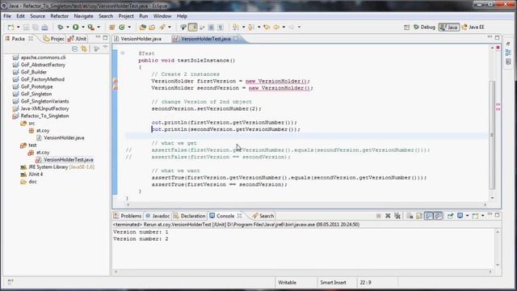
Task: Open dropdown next to Debug icon
Action: pyautogui.click(x=67, y=27)
